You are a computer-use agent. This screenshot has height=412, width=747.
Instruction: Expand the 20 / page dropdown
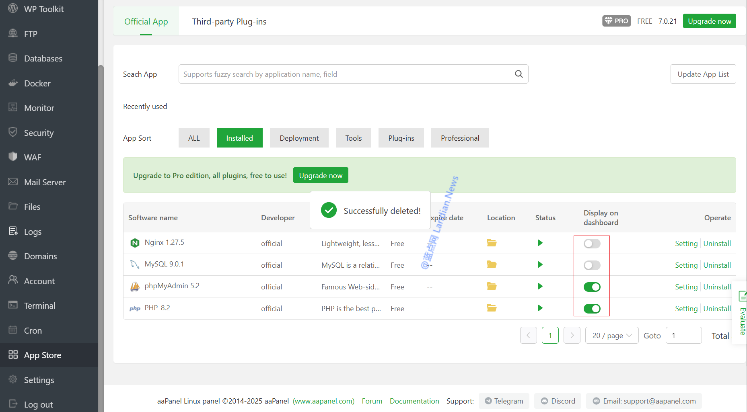(612, 336)
